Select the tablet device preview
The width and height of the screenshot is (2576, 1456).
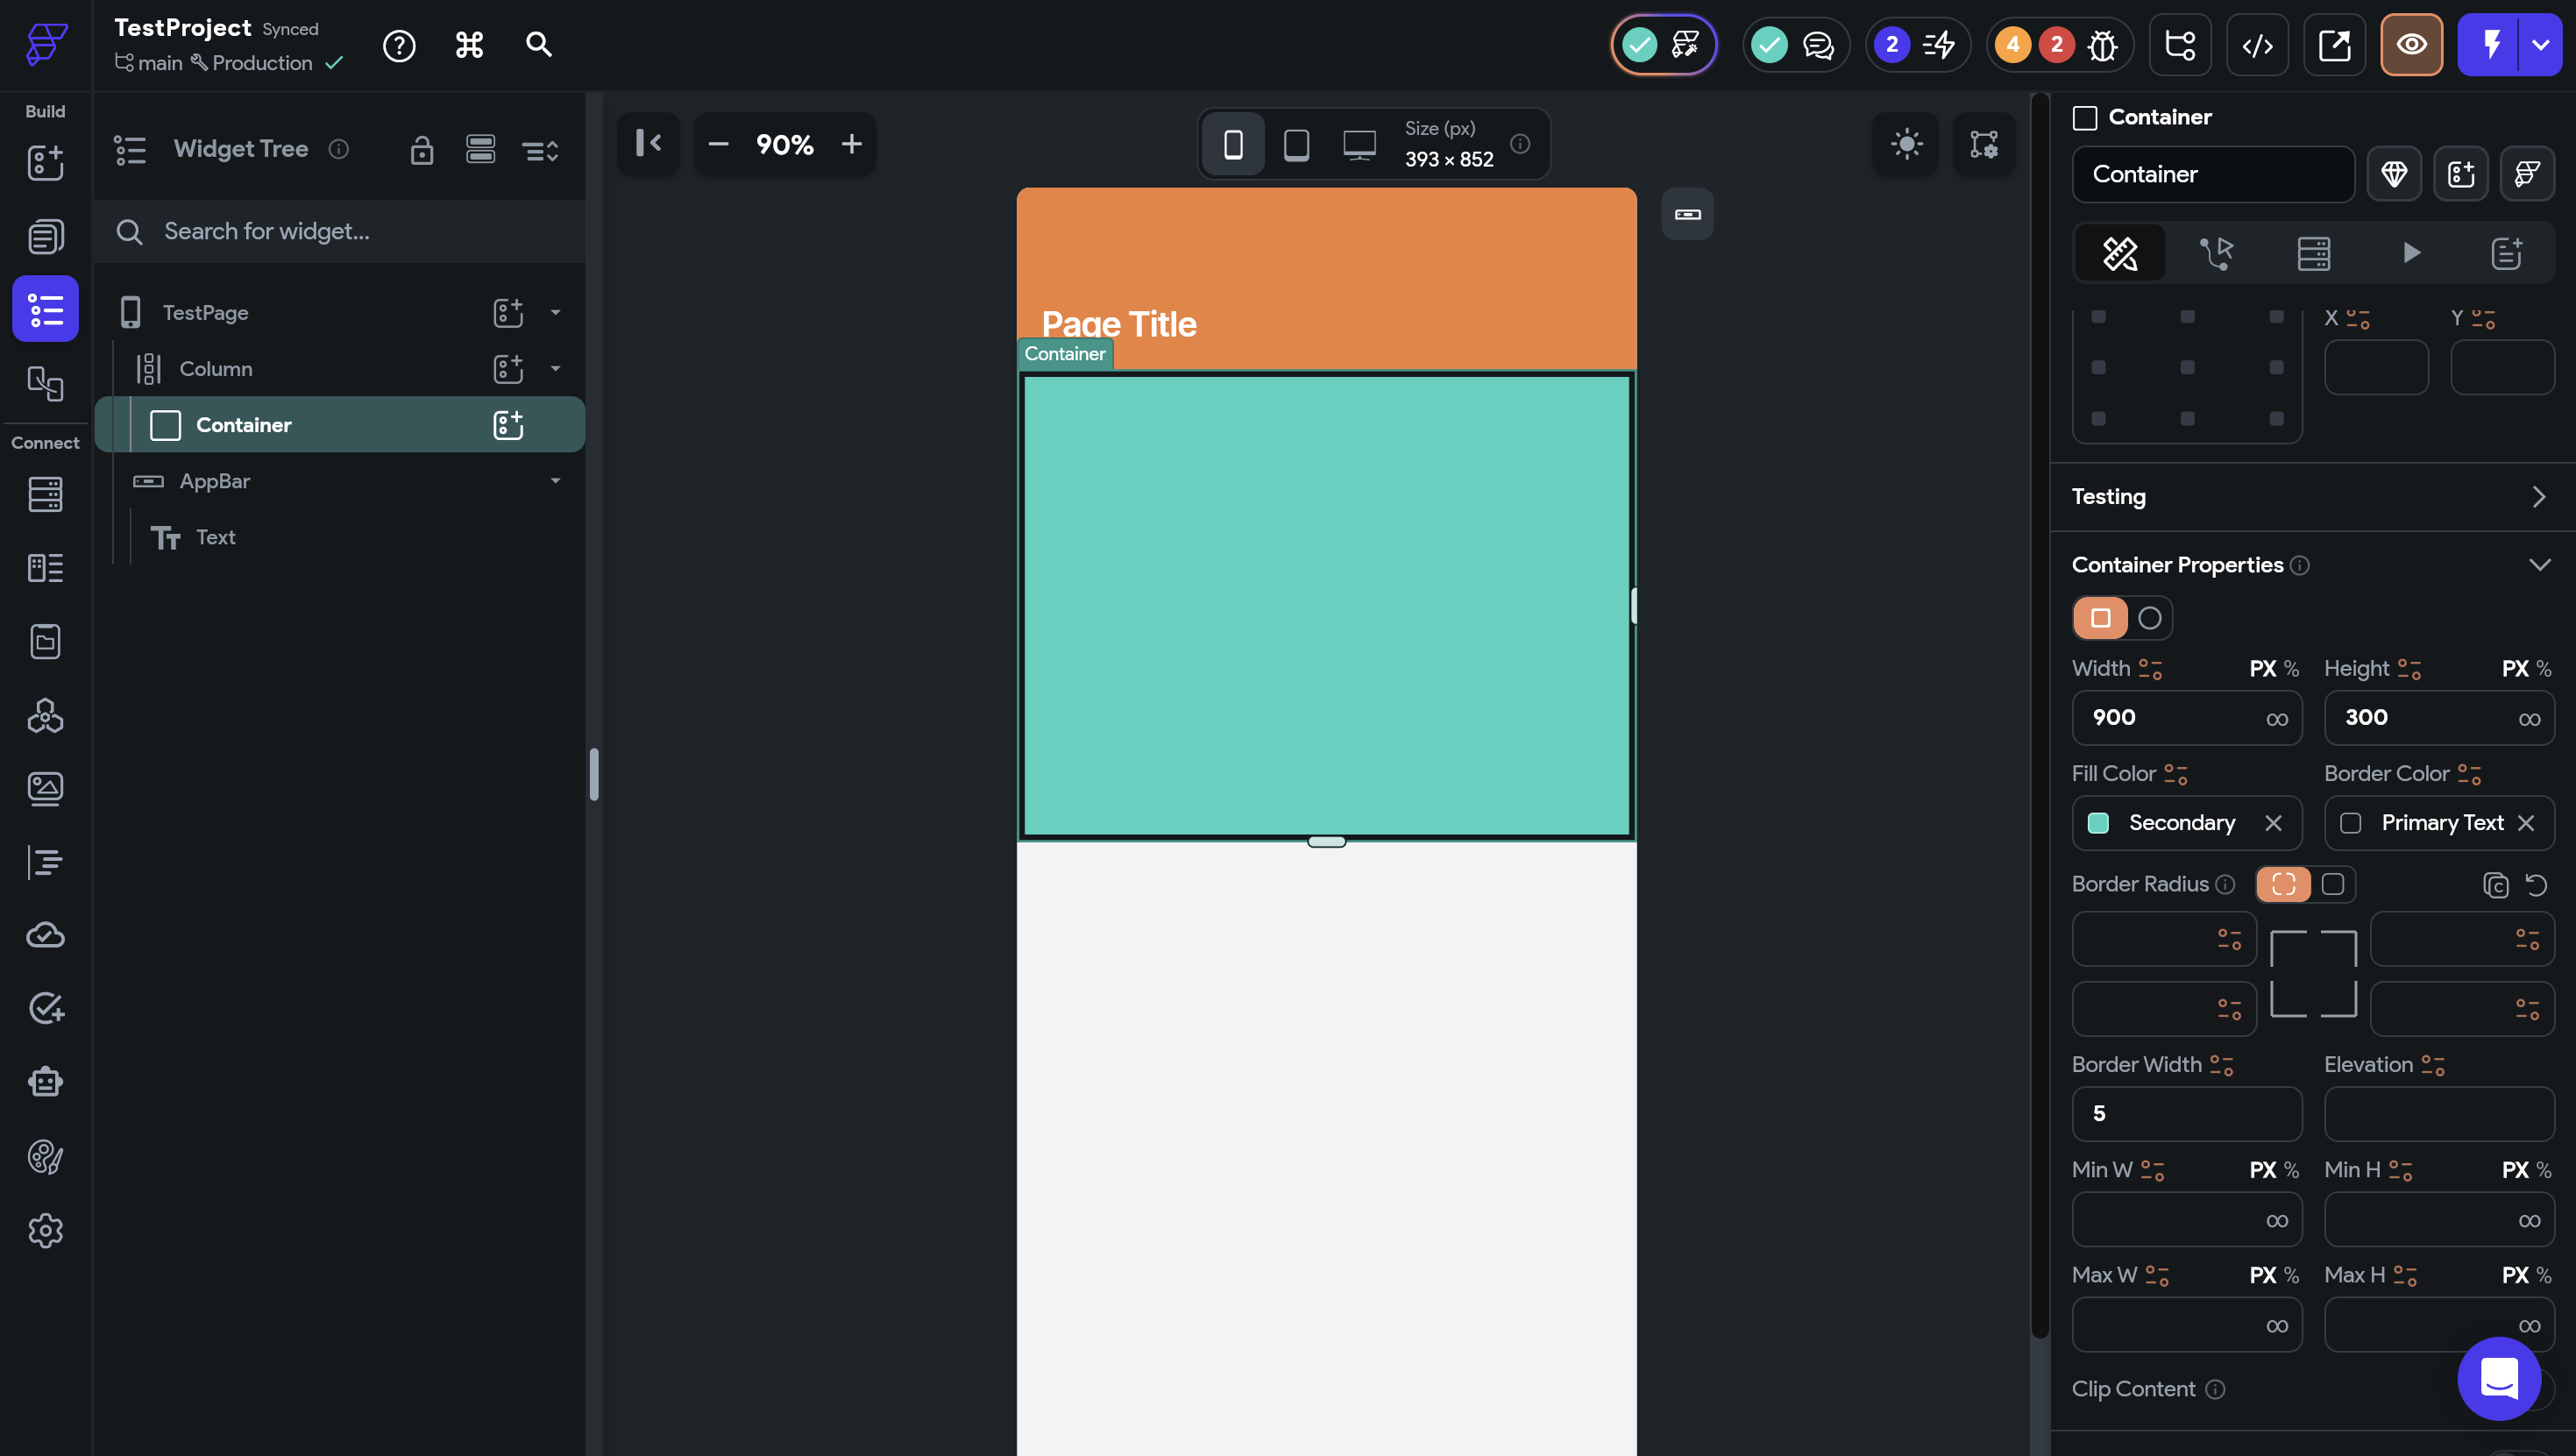point(1296,145)
